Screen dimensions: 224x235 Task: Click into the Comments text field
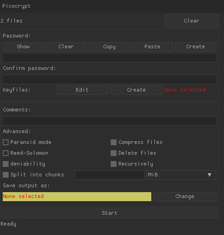(110, 121)
